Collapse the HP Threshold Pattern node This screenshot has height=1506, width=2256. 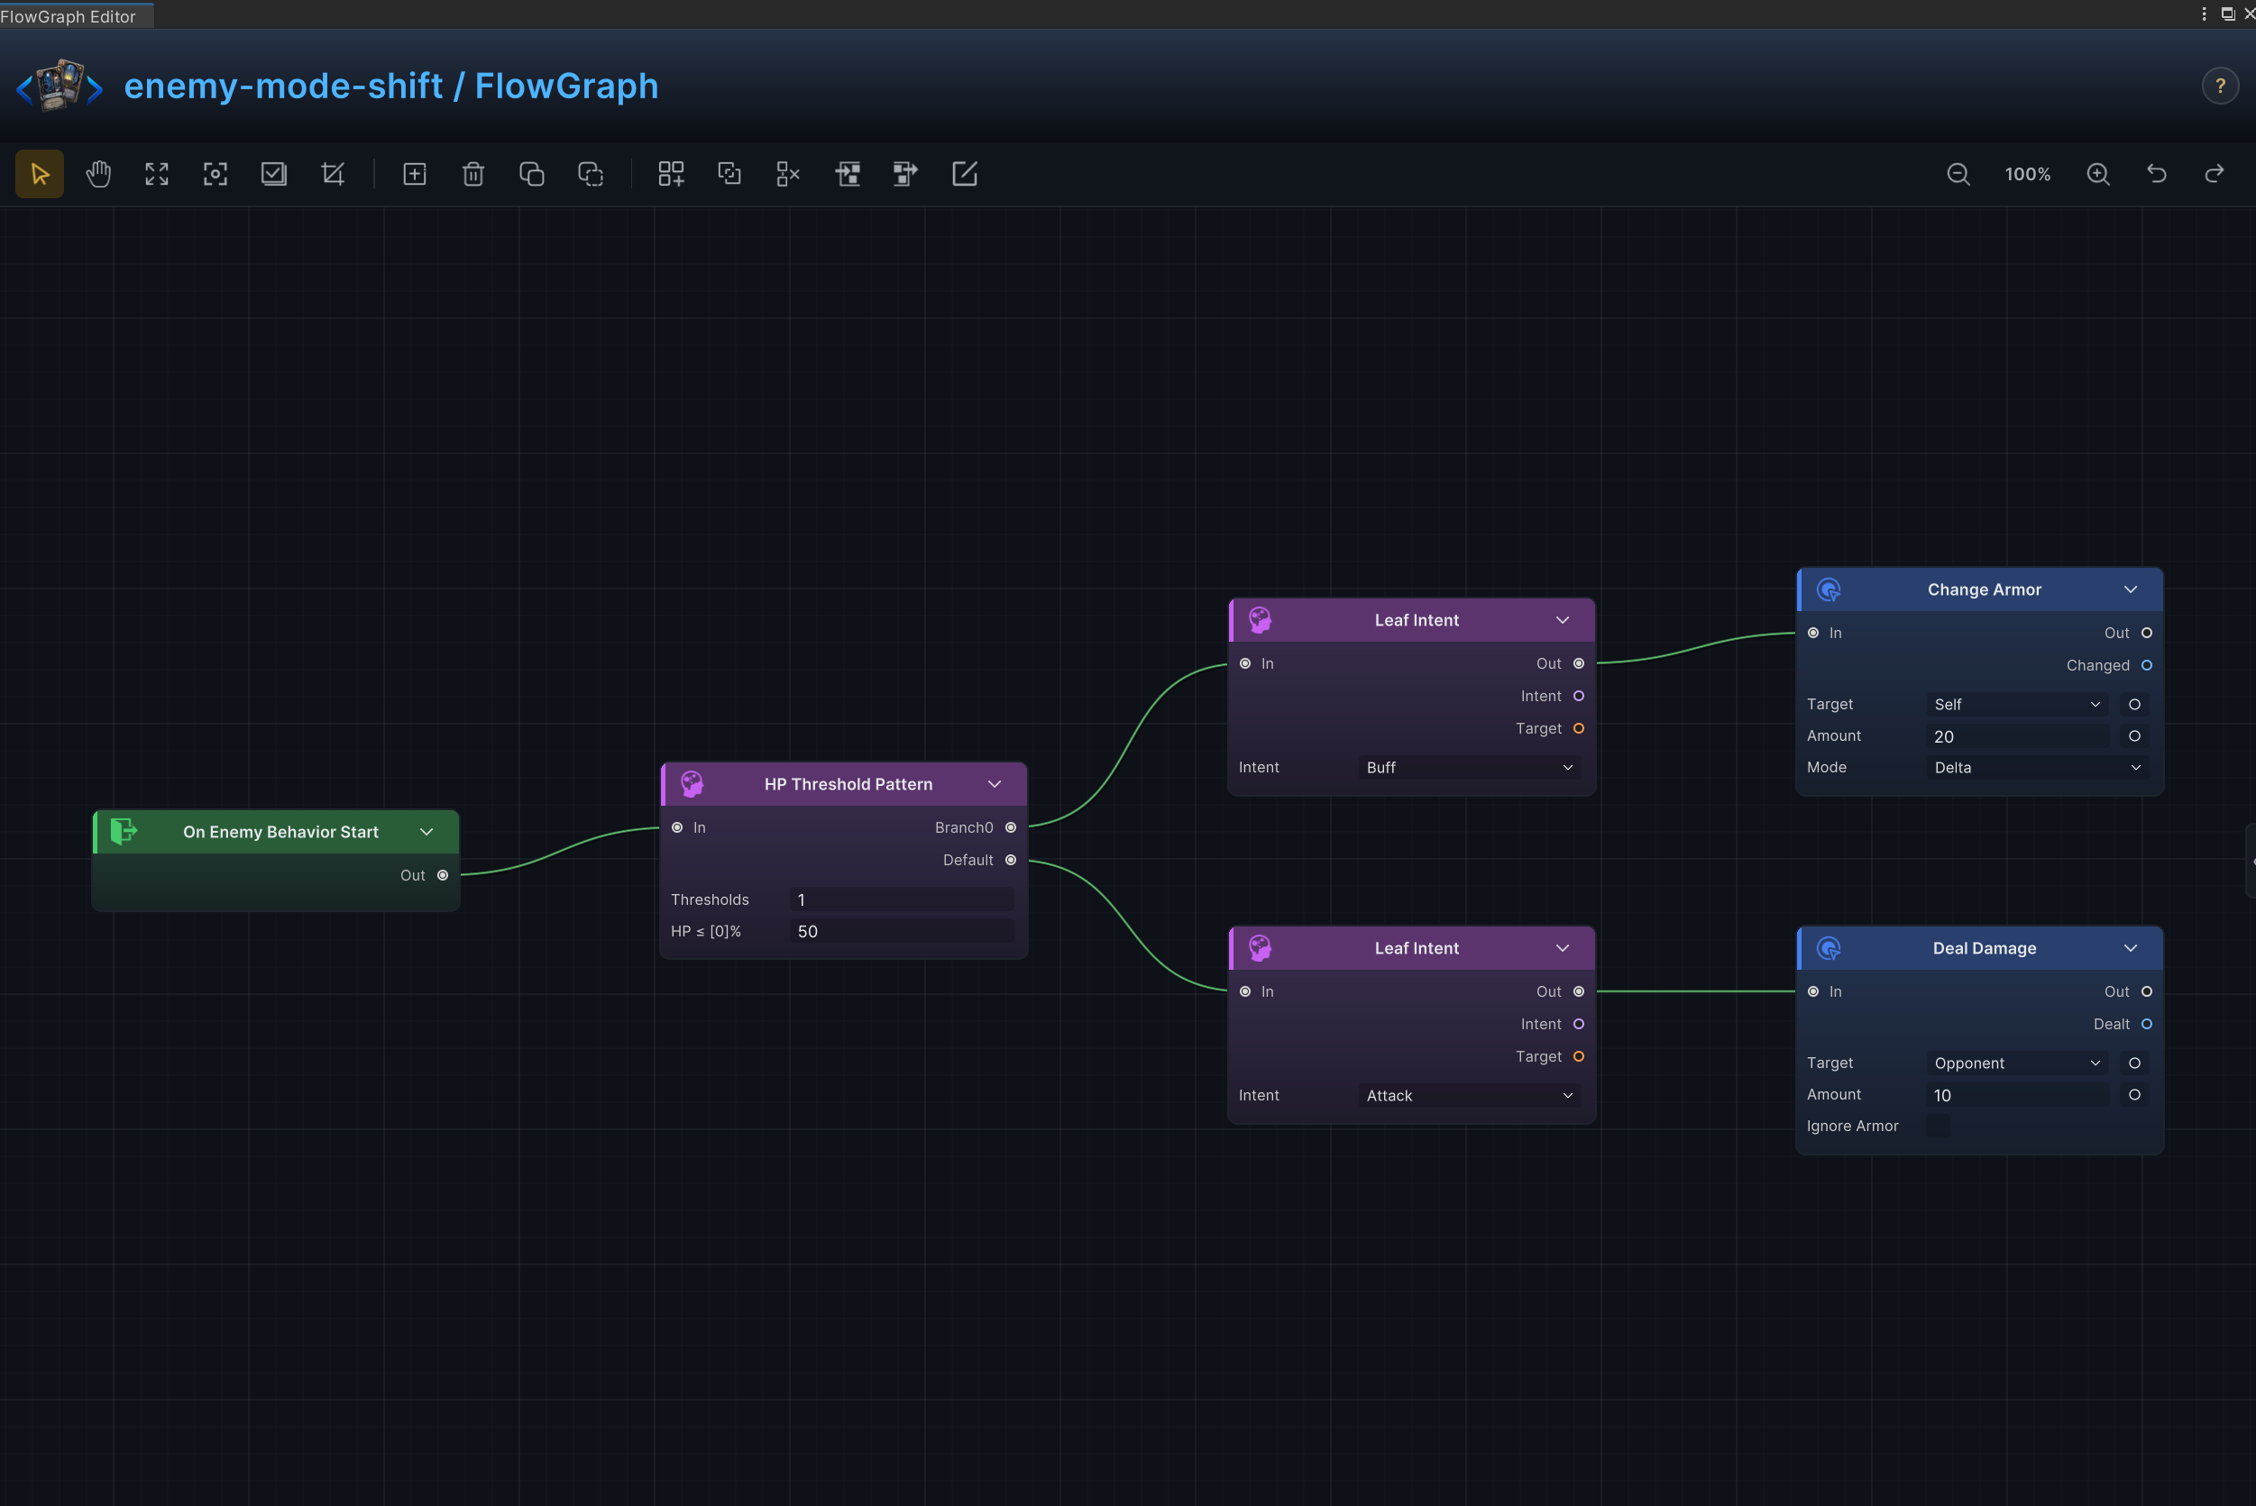click(995, 784)
